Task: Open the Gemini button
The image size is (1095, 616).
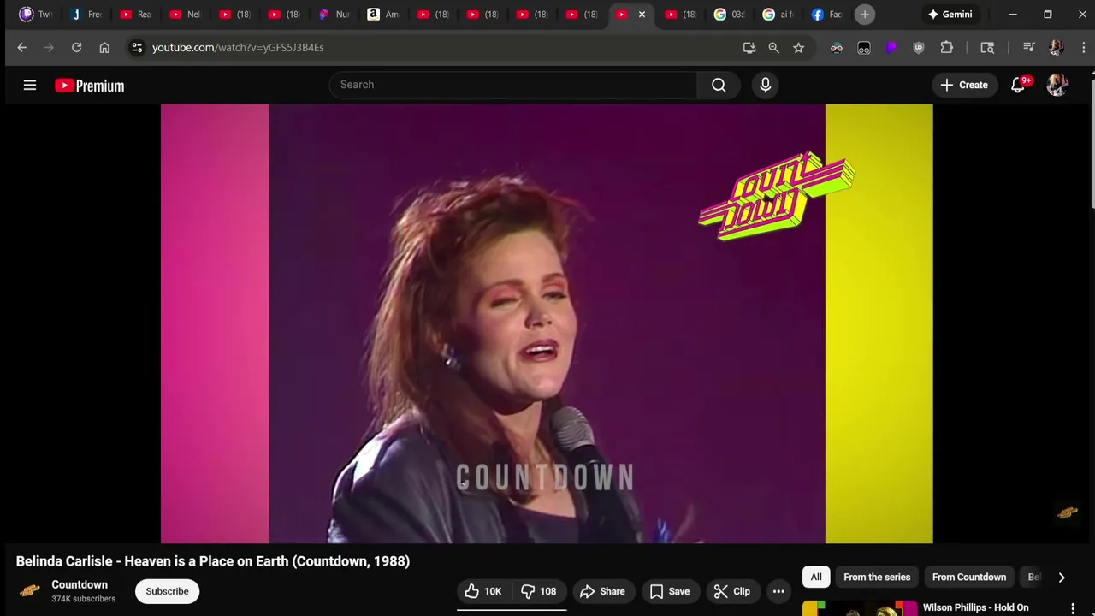Action: click(950, 15)
